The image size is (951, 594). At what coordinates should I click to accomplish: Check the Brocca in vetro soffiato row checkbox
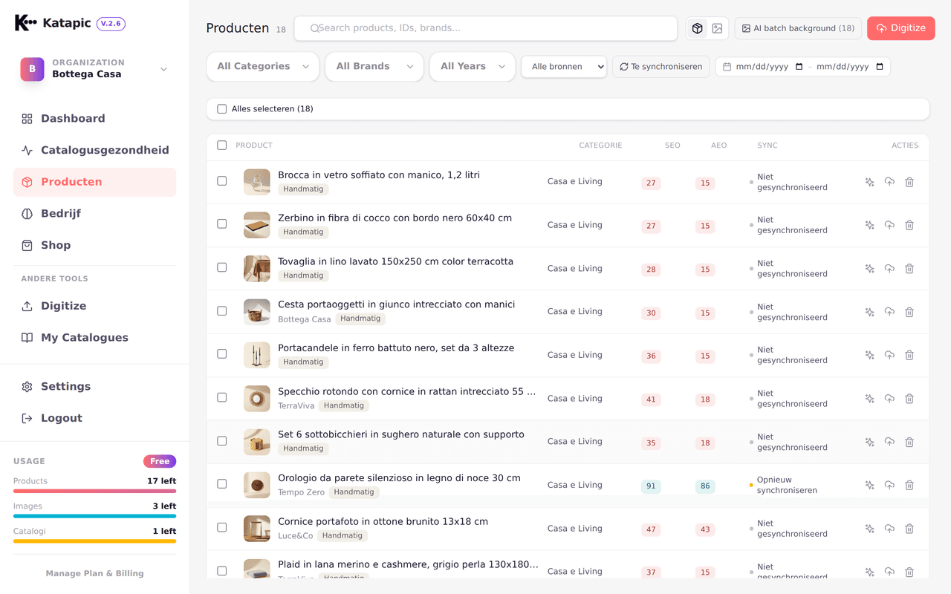221,181
